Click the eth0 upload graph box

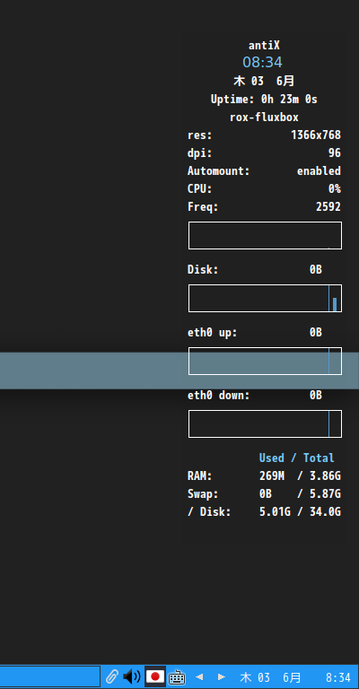(265, 362)
